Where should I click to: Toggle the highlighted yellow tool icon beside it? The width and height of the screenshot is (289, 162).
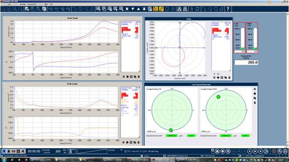click(x=155, y=9)
